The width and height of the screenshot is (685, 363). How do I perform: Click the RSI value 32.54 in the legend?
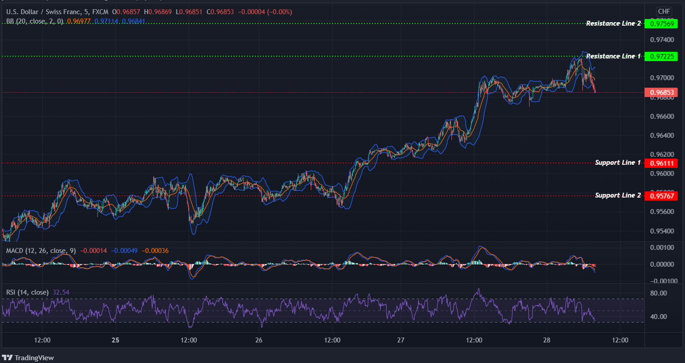pos(61,292)
